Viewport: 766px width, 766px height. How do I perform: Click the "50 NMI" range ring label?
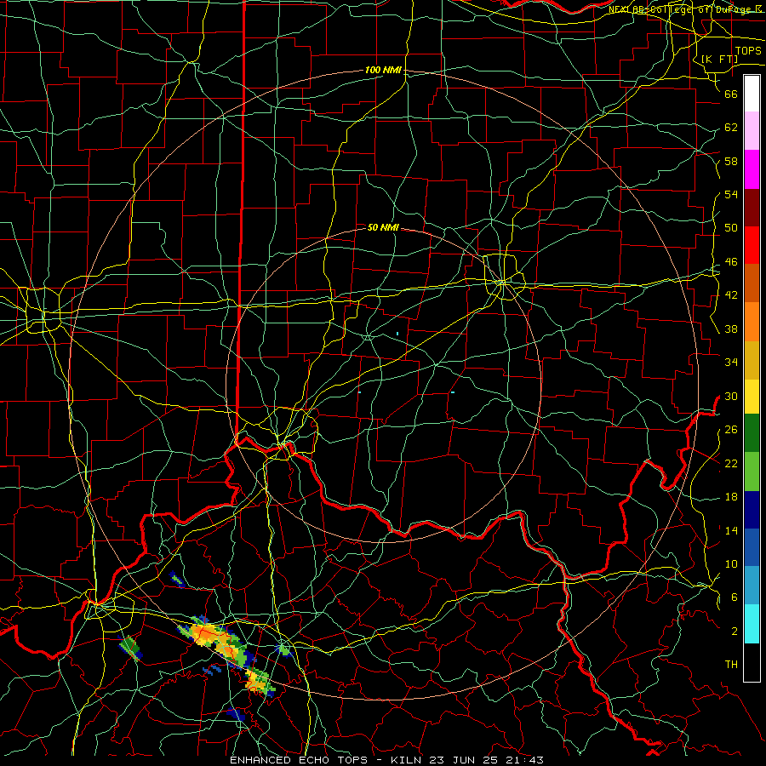383,227
